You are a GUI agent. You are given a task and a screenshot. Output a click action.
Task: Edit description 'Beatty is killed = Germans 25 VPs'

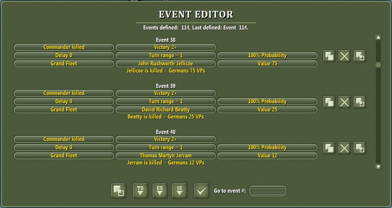pyautogui.click(x=165, y=117)
